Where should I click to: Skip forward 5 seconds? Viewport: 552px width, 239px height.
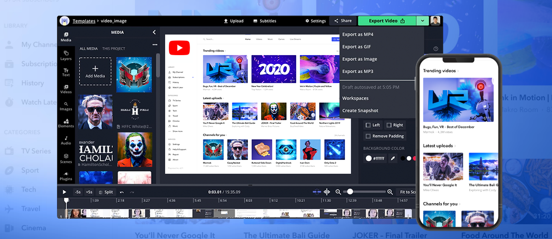click(89, 192)
